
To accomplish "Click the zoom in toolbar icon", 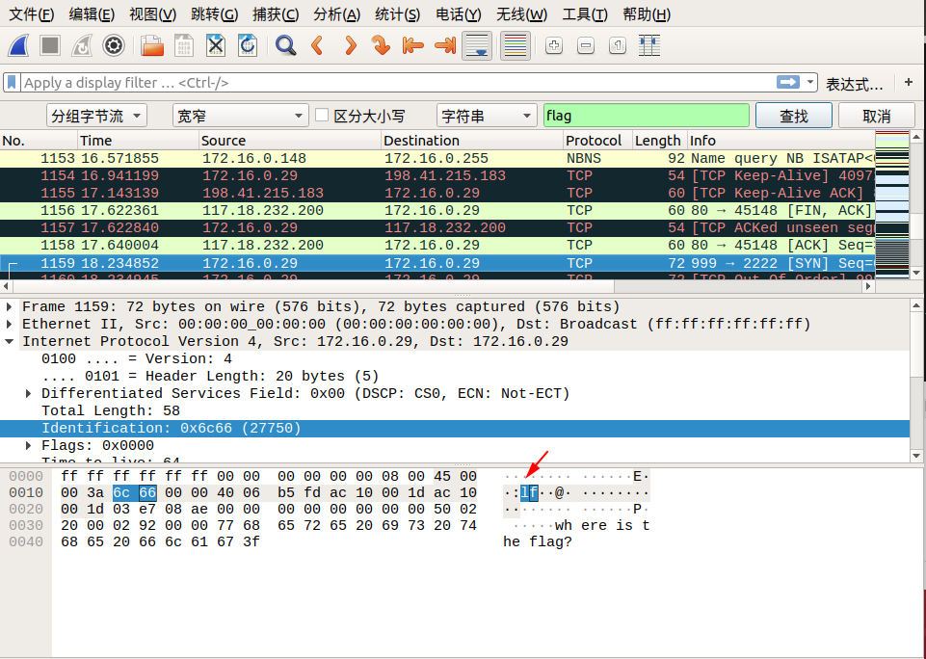I will point(553,45).
